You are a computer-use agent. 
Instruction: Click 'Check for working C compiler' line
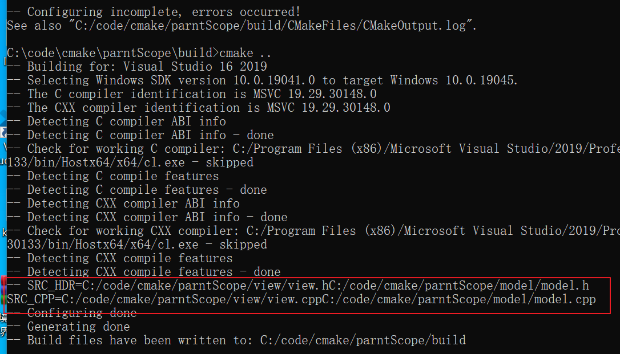tap(313, 149)
